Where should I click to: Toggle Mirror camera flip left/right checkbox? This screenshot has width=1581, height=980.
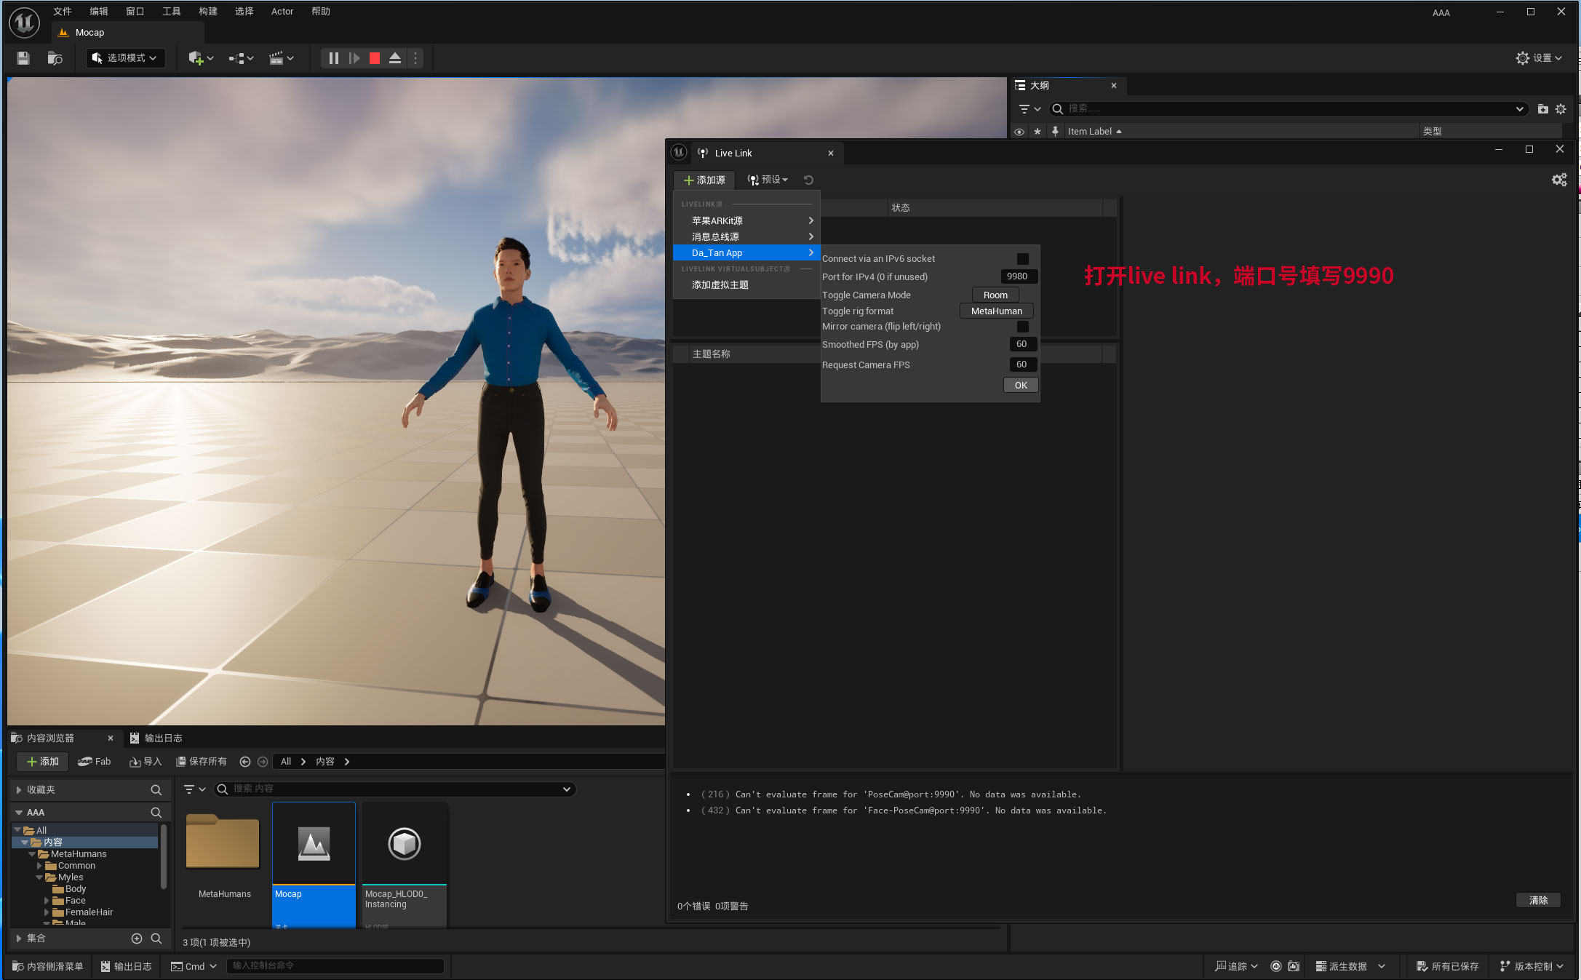[x=1022, y=327]
